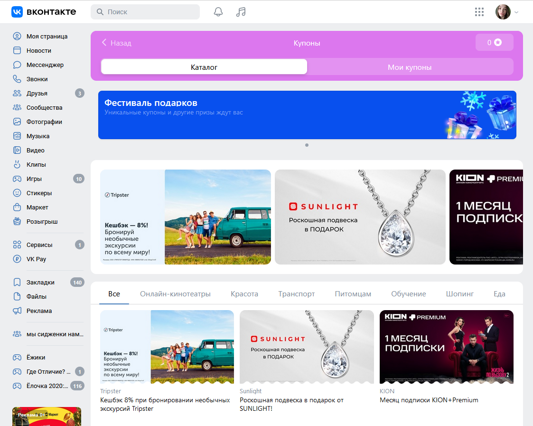Open Моя страница icon in sidebar
This screenshot has width=533, height=426.
coord(17,36)
